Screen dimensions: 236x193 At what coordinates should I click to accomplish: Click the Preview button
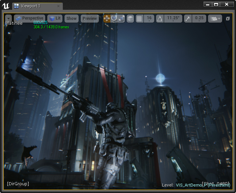click(x=90, y=19)
